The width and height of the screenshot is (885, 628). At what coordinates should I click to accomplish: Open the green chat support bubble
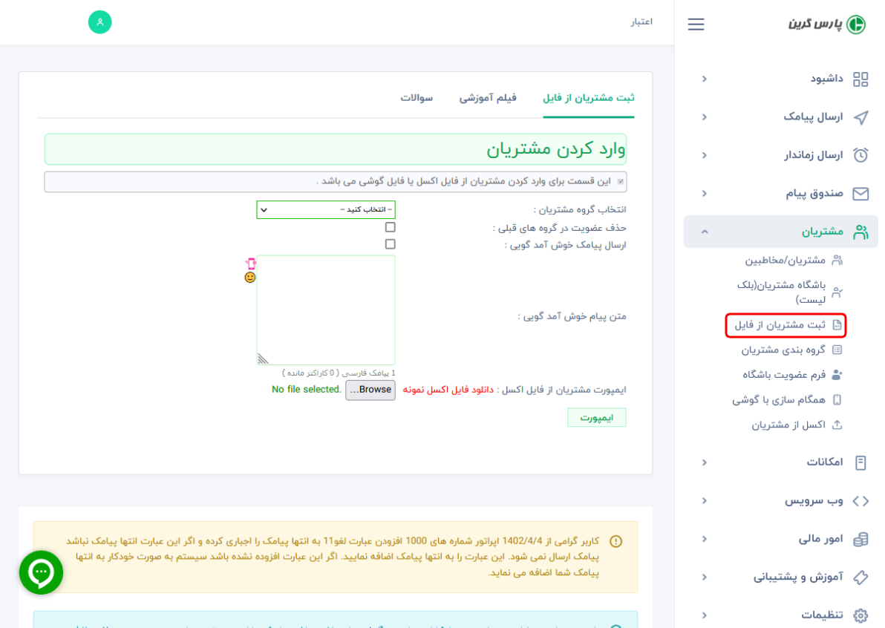tap(40, 572)
